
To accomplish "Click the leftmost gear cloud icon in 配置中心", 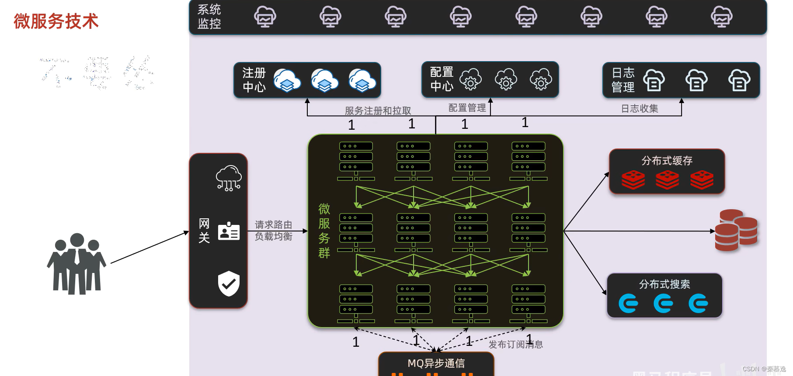I will click(x=470, y=79).
